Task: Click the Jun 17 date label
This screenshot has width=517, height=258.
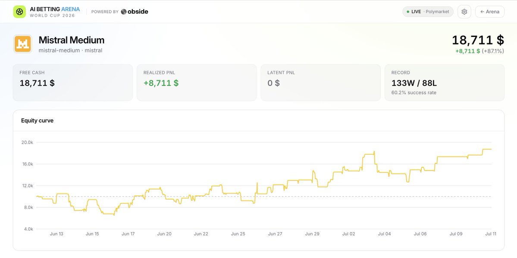Action: (128, 234)
